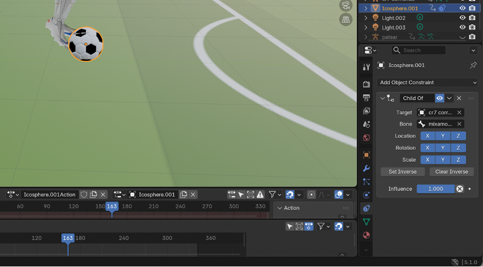Image resolution: width=483 pixels, height=267 pixels.
Task: Open the View Layer properties tab
Action: 367,111
